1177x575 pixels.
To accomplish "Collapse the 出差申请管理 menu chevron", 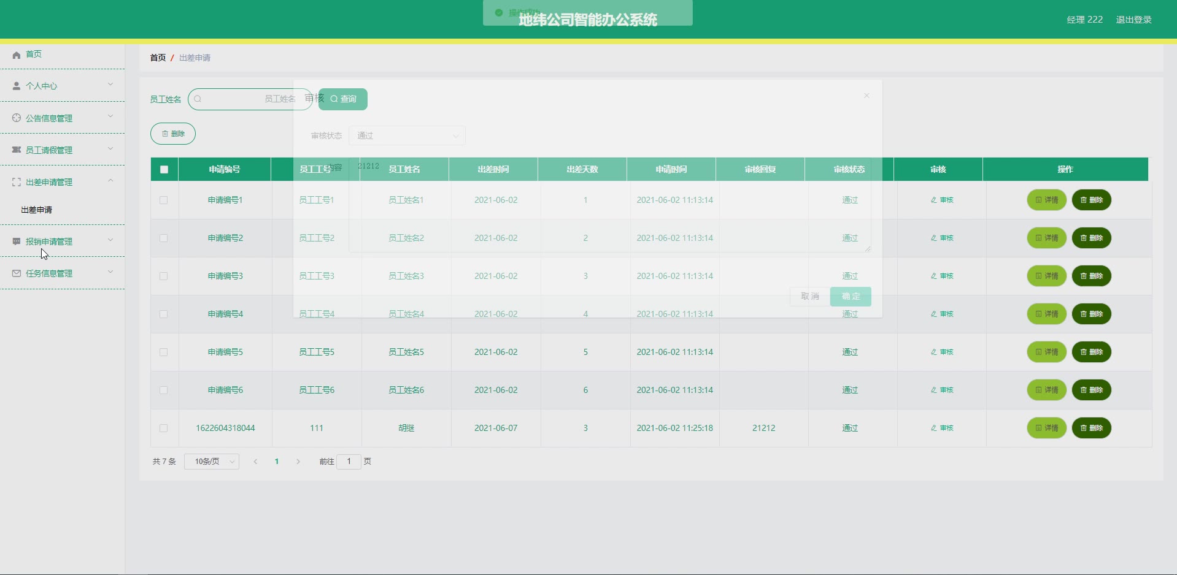I will 110,181.
